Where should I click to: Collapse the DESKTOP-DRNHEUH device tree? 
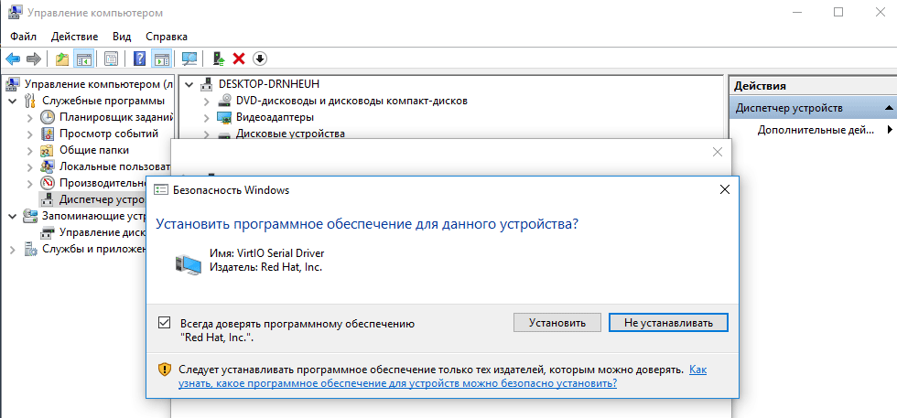click(189, 84)
